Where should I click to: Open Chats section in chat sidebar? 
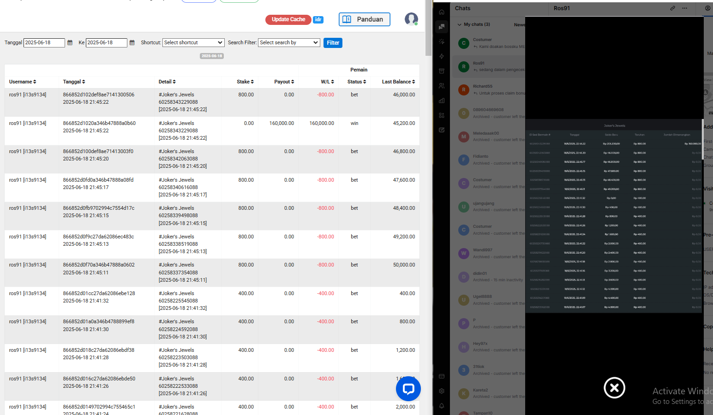[x=442, y=27]
